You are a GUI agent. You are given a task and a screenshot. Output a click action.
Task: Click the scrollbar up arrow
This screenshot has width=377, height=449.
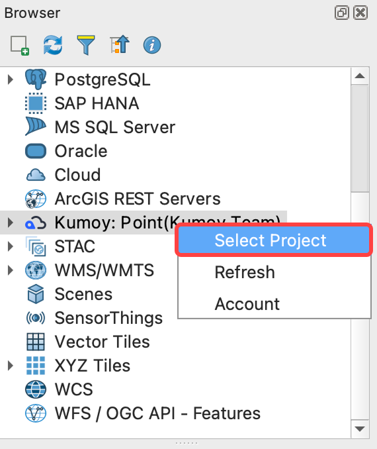(x=360, y=76)
